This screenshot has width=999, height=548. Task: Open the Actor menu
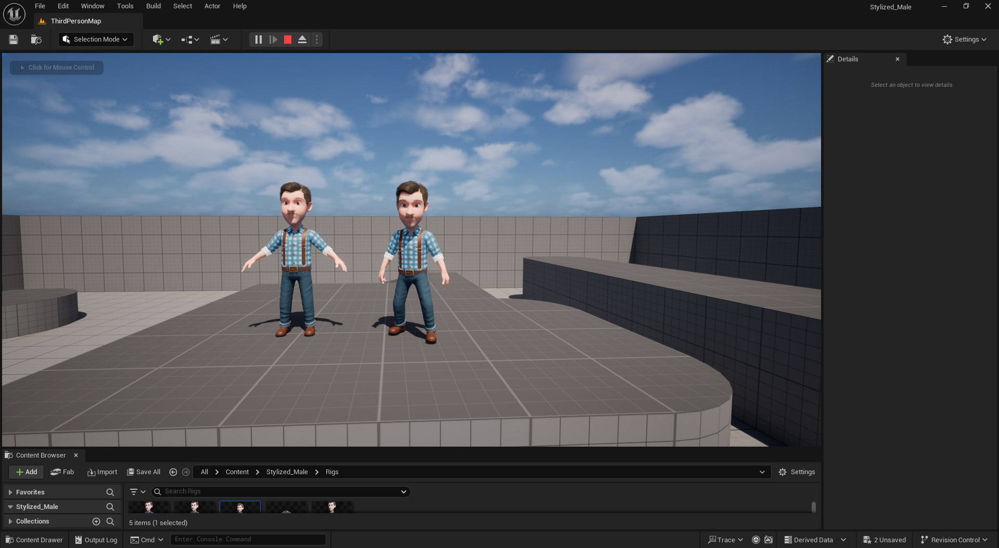tap(212, 6)
